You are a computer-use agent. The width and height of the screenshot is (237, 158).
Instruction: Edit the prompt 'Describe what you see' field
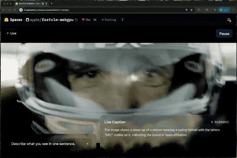43,144
